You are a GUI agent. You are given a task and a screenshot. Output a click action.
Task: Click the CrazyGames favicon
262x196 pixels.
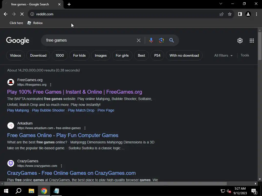[11, 163]
